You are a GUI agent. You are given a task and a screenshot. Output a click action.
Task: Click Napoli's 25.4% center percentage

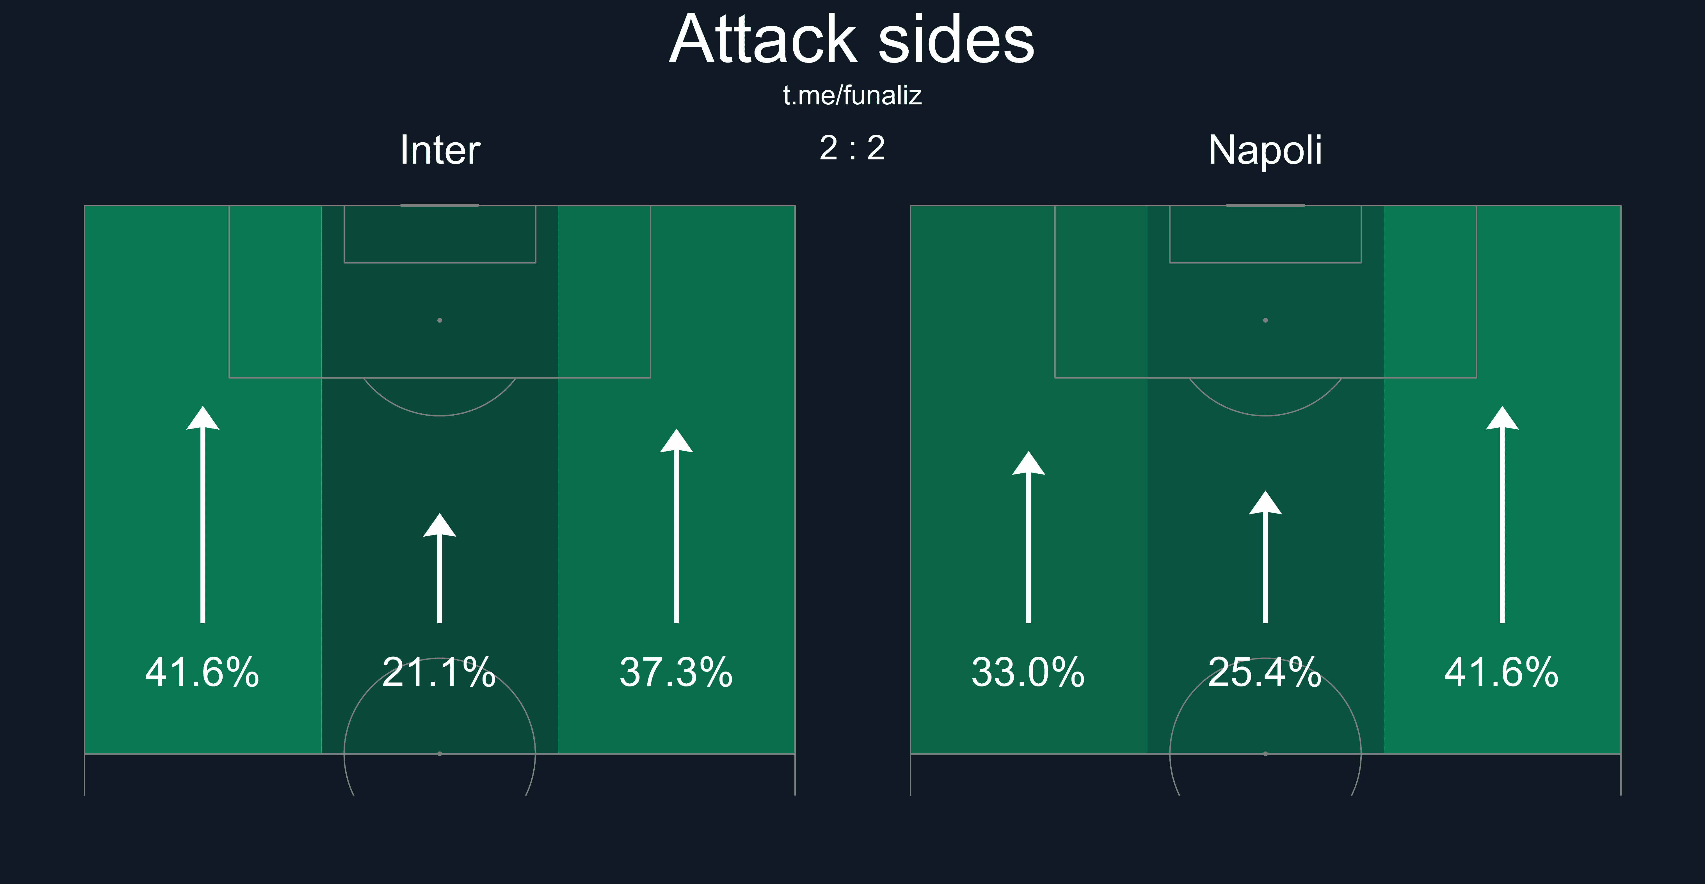tap(1264, 672)
